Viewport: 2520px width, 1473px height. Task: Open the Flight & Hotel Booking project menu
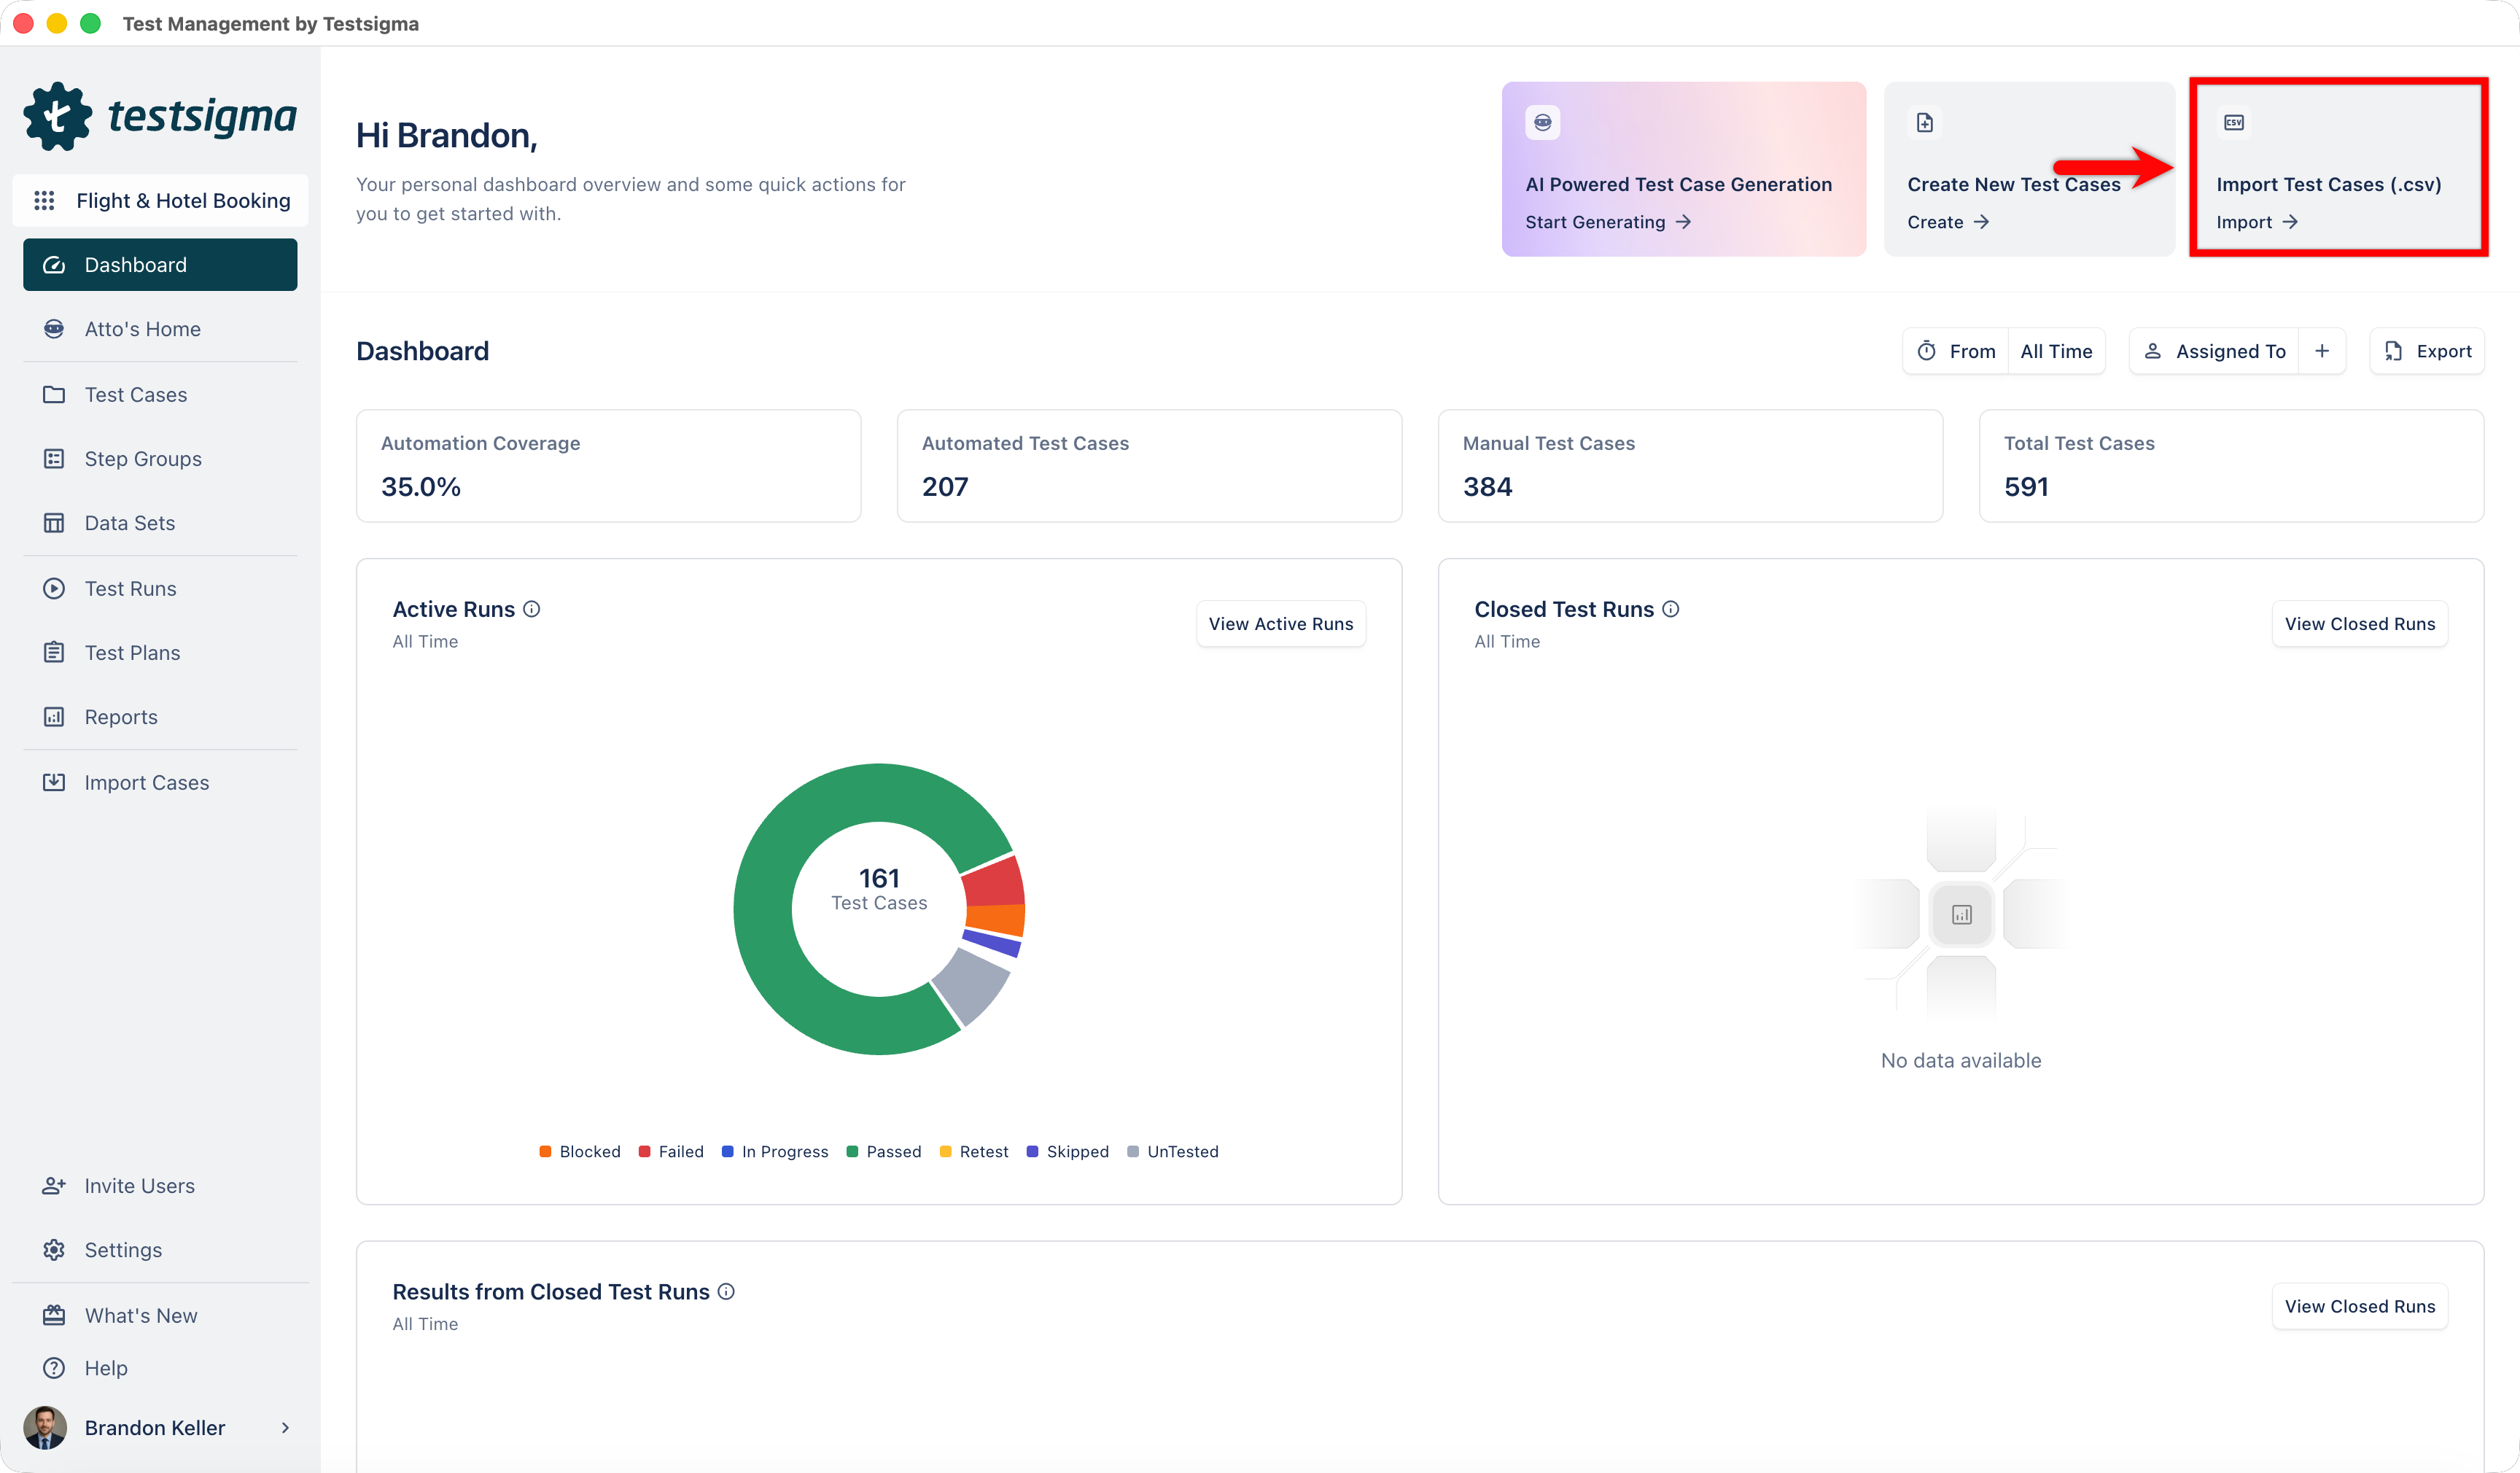pyautogui.click(x=160, y=200)
